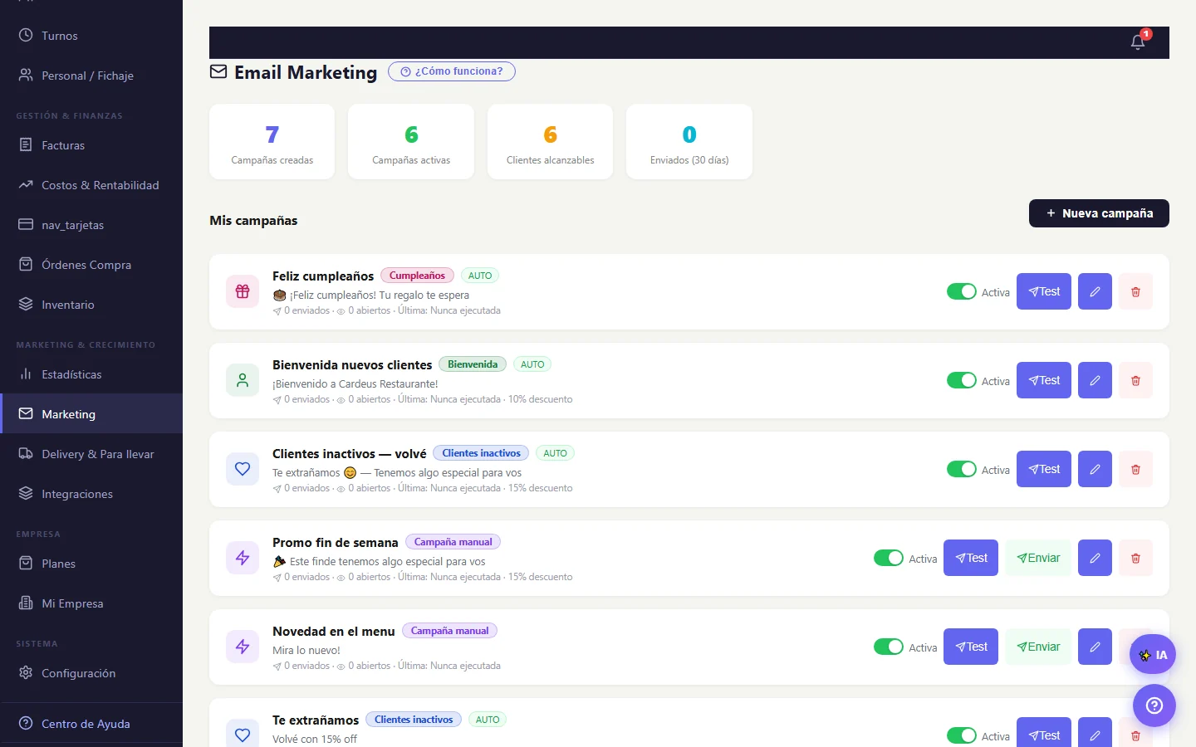The image size is (1196, 747).
Task: Open Delivery & Para llevar
Action: (x=91, y=454)
